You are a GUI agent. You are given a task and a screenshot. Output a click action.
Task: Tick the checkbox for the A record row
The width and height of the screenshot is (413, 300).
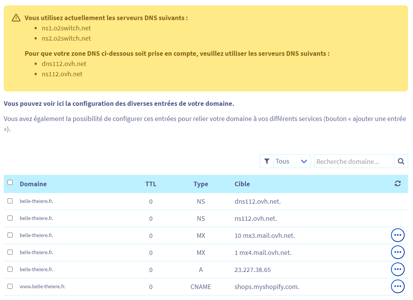tap(10, 269)
